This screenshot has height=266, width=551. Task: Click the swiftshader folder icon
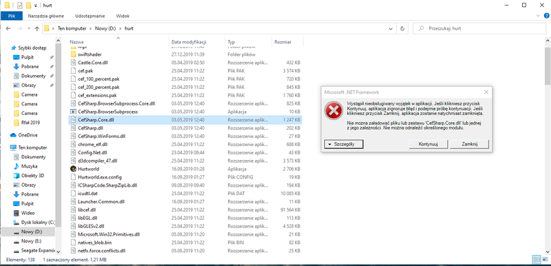(x=73, y=54)
